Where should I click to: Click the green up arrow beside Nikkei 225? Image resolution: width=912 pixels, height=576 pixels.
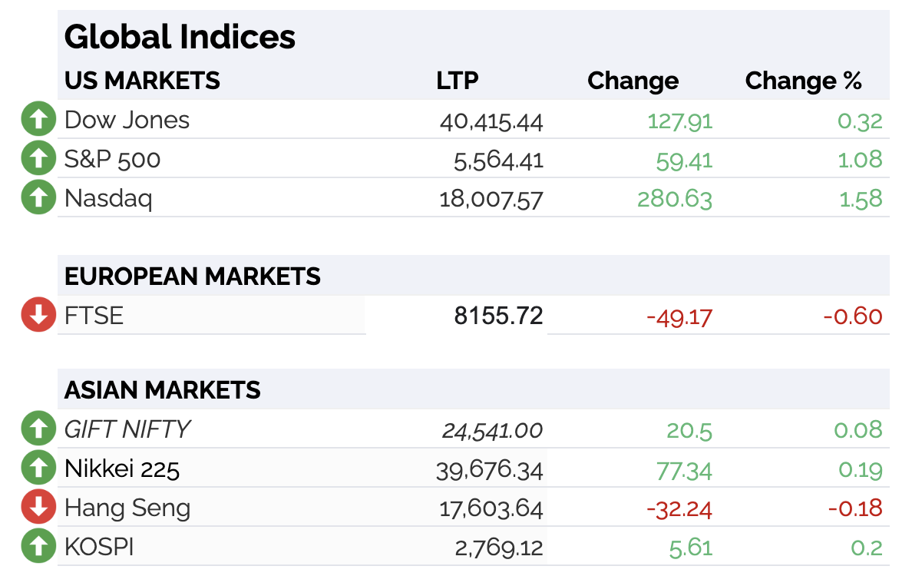coord(38,468)
